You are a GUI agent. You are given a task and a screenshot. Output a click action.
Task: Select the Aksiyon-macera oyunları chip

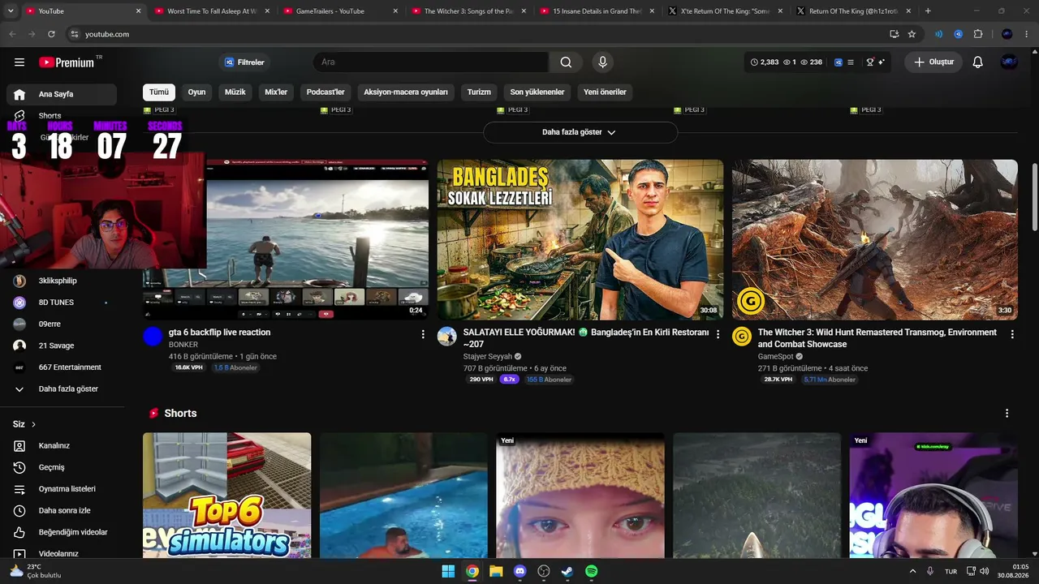(x=406, y=92)
